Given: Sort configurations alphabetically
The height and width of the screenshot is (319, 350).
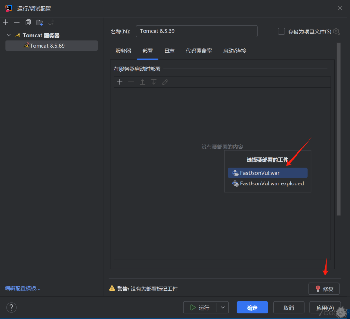Looking at the screenshot, I should (51, 22).
